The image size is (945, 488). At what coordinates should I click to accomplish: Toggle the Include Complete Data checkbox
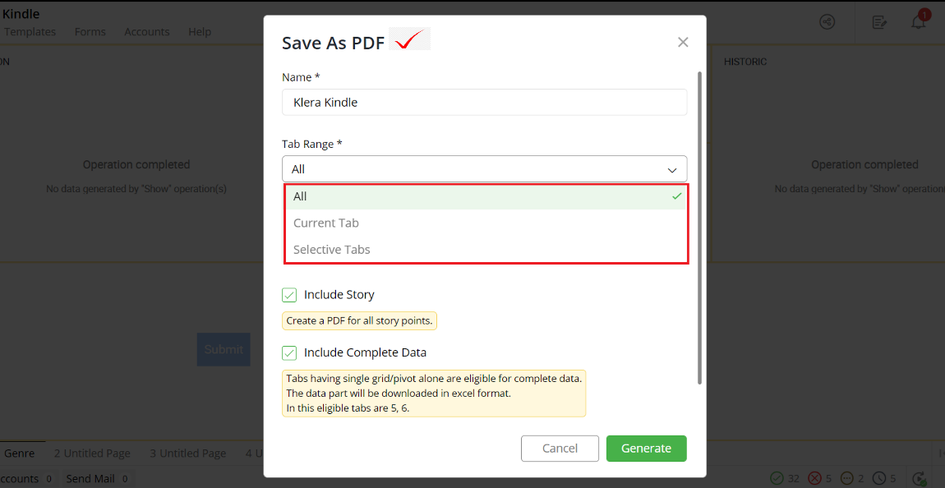[x=289, y=353]
